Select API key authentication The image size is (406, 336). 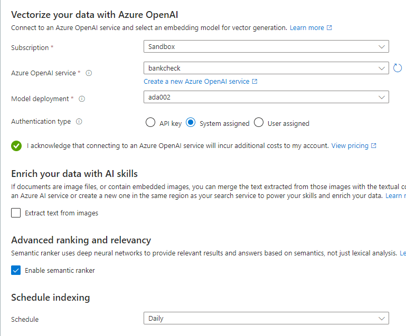pyautogui.click(x=150, y=122)
